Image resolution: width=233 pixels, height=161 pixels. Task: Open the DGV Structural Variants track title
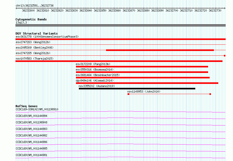pos(37,33)
